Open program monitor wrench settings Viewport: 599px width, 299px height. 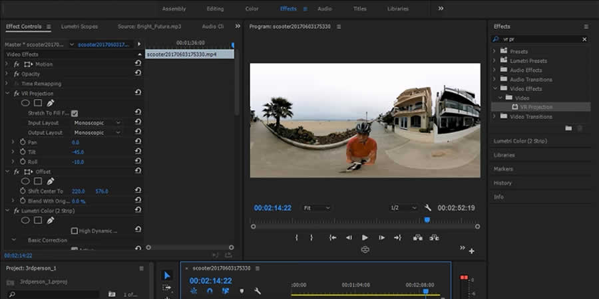(x=428, y=208)
